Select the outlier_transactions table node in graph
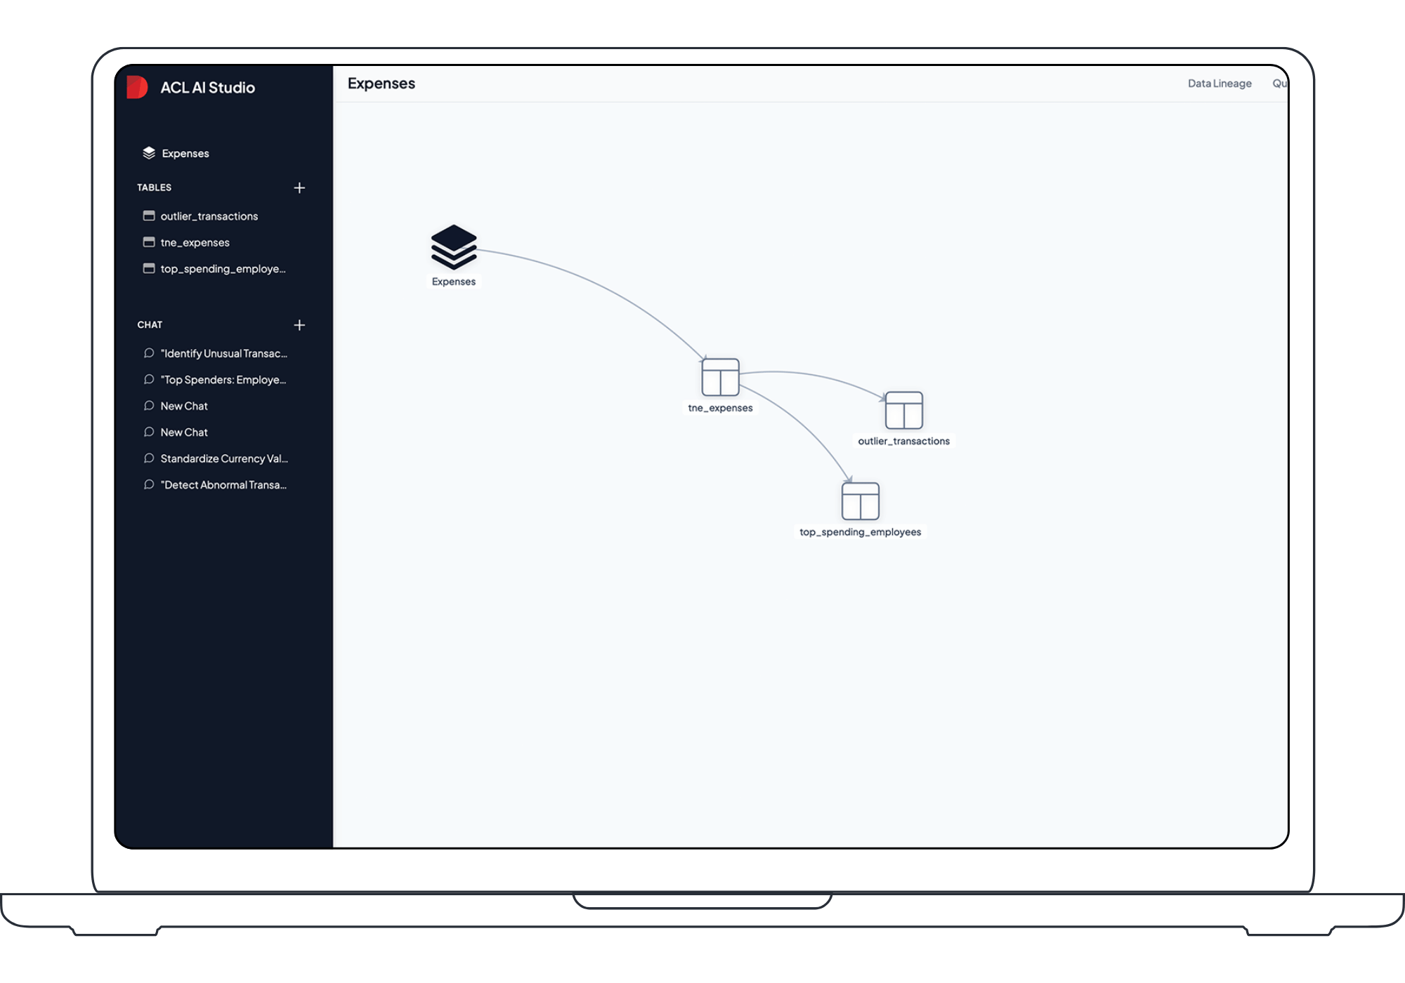Screen dimensions: 1405x983 (903, 410)
